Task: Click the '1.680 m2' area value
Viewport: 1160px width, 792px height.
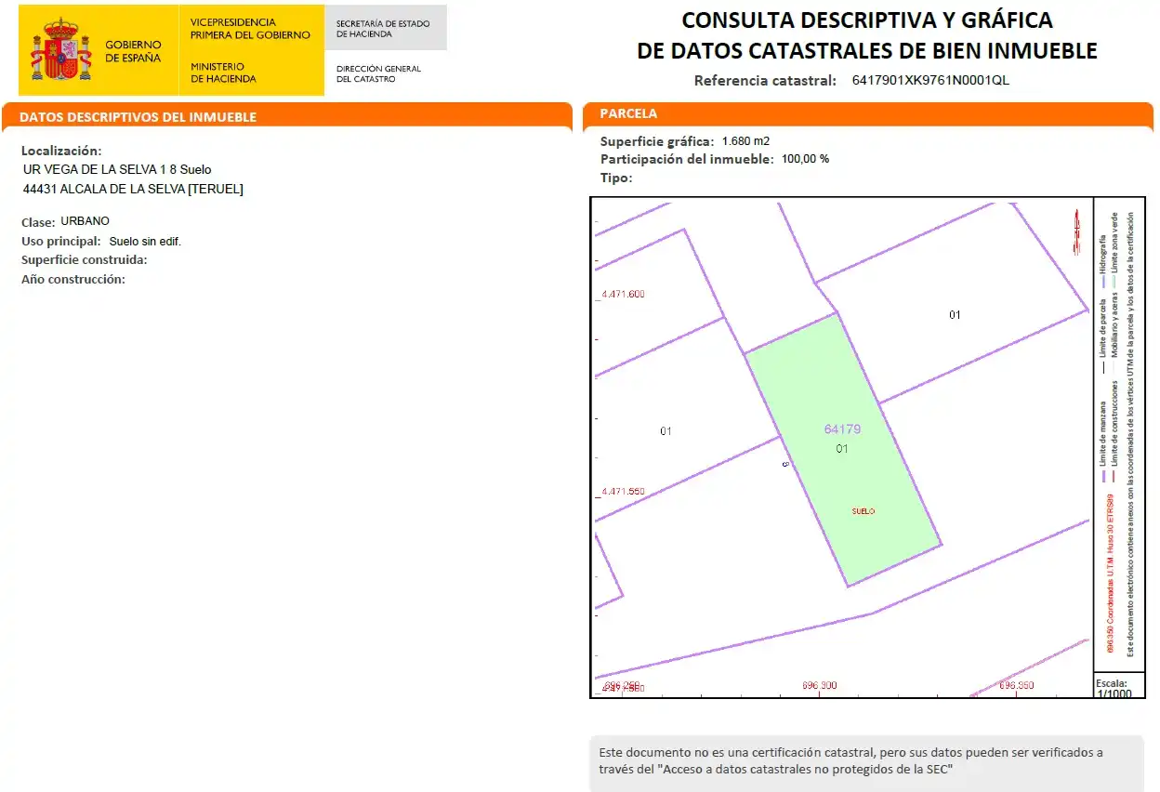Action: point(745,141)
